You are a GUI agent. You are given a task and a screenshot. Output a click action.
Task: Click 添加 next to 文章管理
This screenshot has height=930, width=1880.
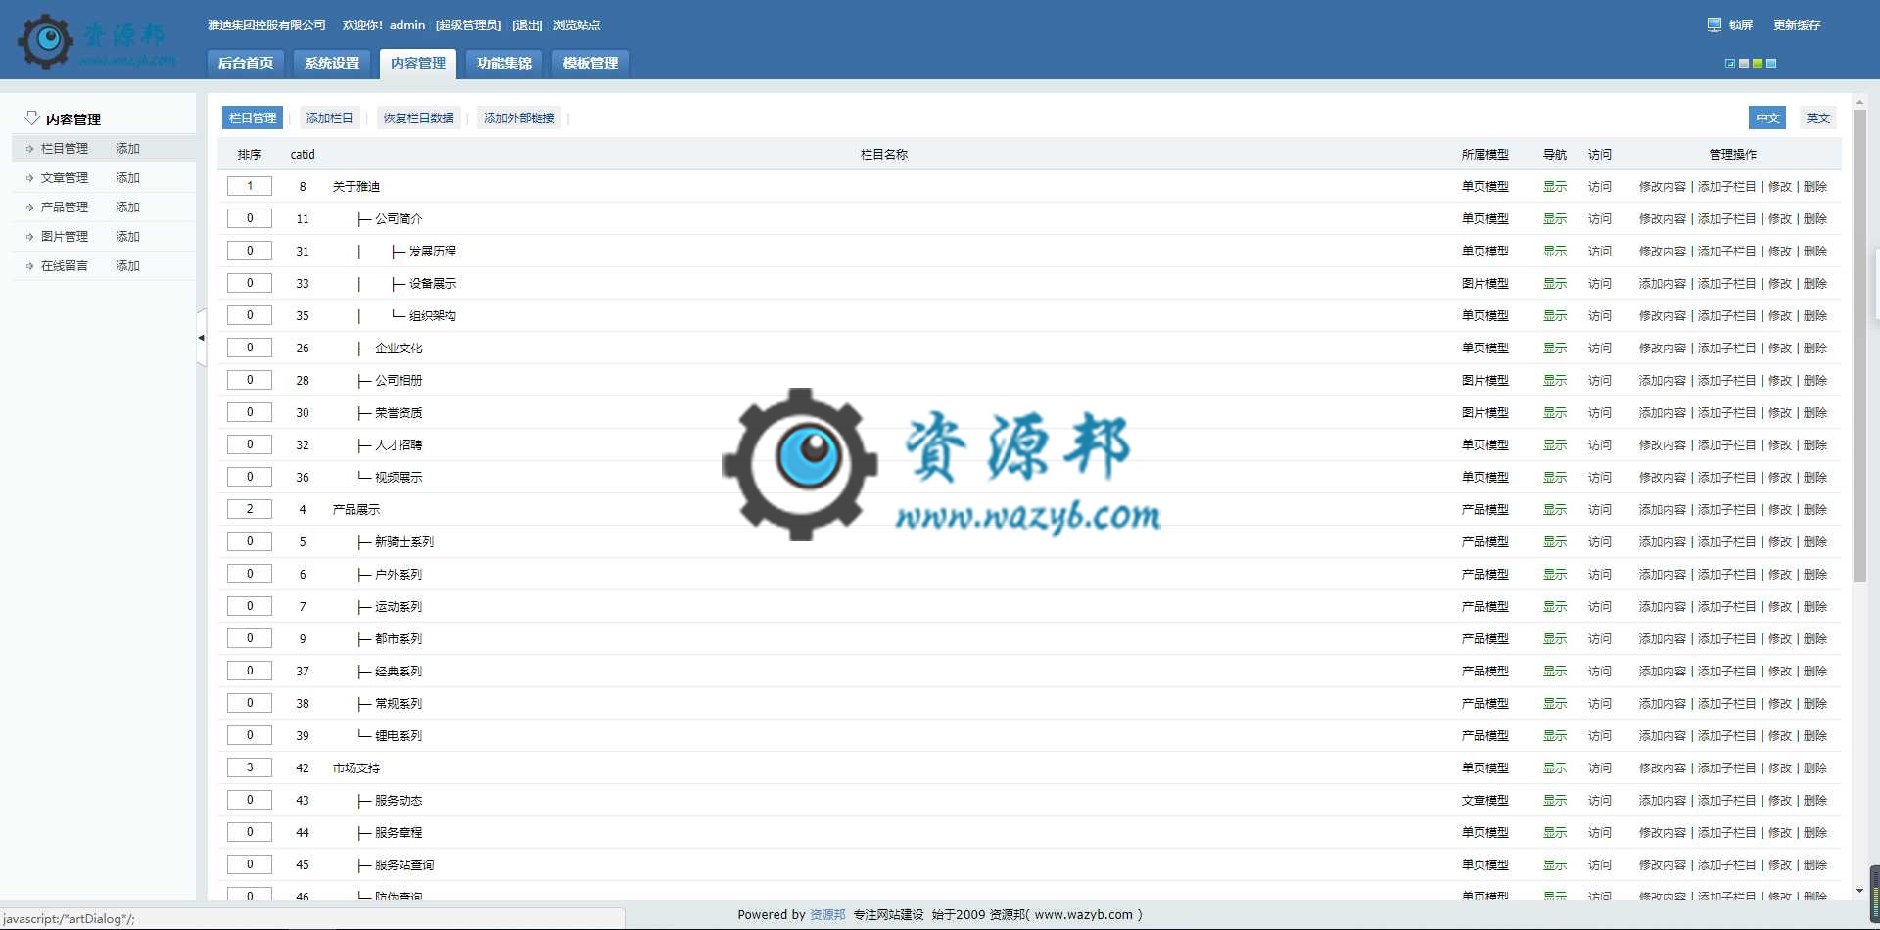pyautogui.click(x=127, y=178)
